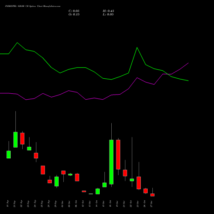Click the INDHOTEL CE Option chart title
214x214 pixels.
point(33,6)
